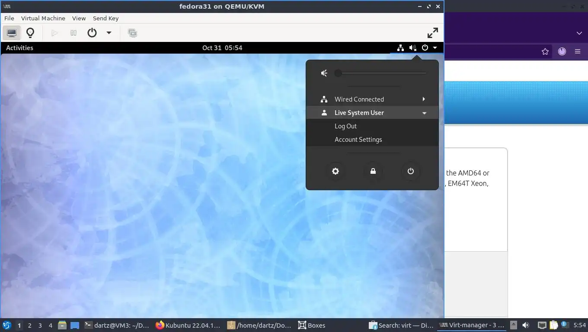The image size is (588, 332).
Task: Click the volume icon in system tray
Action: click(x=526, y=325)
